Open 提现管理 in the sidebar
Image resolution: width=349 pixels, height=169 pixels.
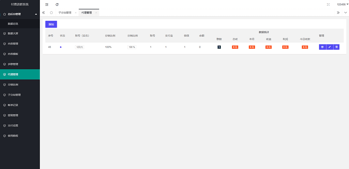point(13,115)
